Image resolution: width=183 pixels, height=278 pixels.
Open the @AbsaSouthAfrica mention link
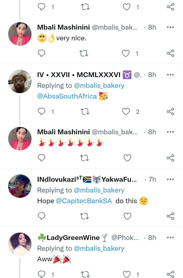click(67, 96)
